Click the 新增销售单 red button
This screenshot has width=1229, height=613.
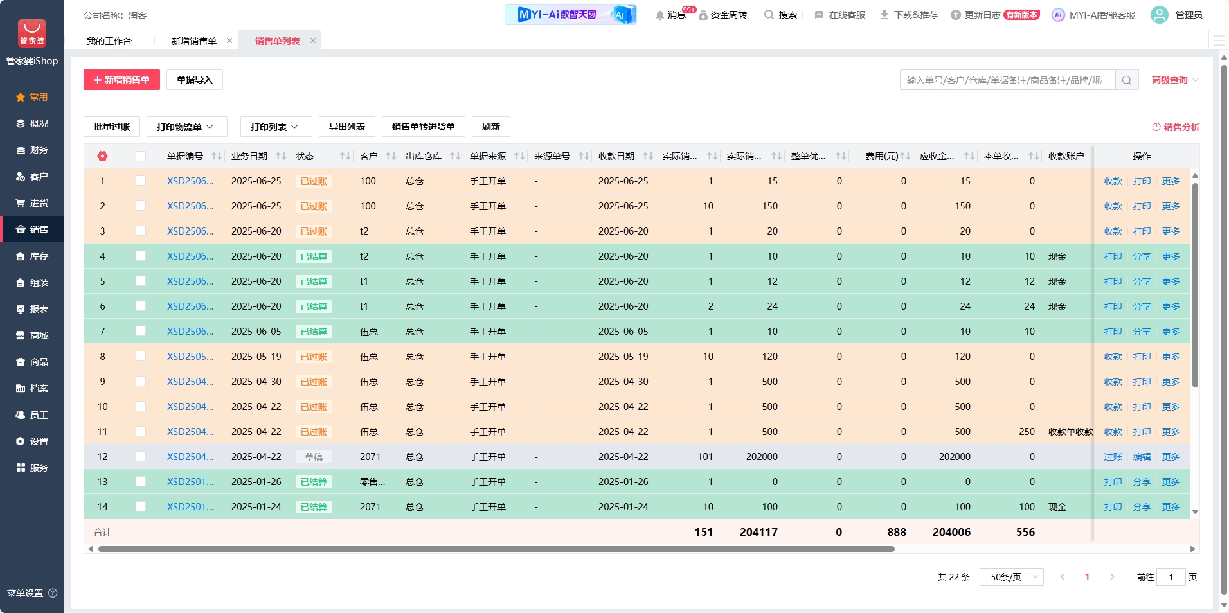pyautogui.click(x=121, y=80)
